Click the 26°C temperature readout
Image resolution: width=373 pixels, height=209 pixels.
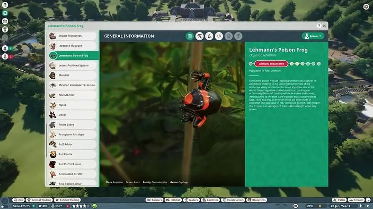coord(310,206)
